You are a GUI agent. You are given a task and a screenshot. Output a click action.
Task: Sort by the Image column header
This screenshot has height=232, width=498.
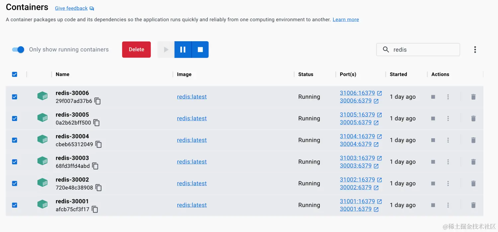point(184,74)
